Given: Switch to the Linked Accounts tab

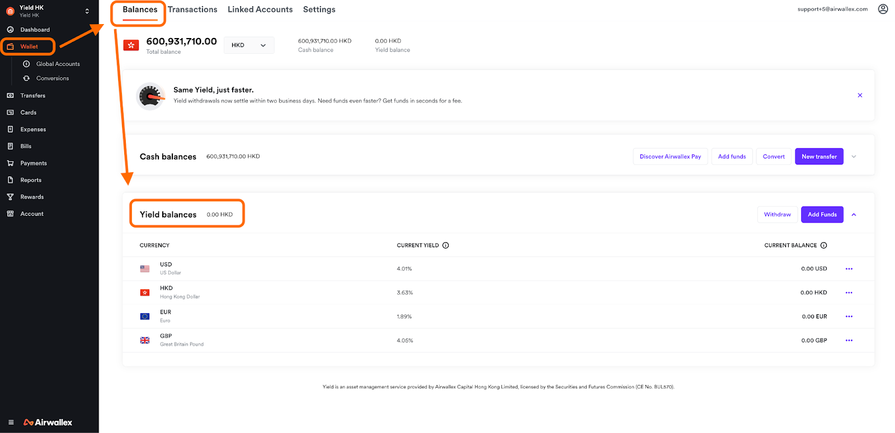Looking at the screenshot, I should click(260, 10).
